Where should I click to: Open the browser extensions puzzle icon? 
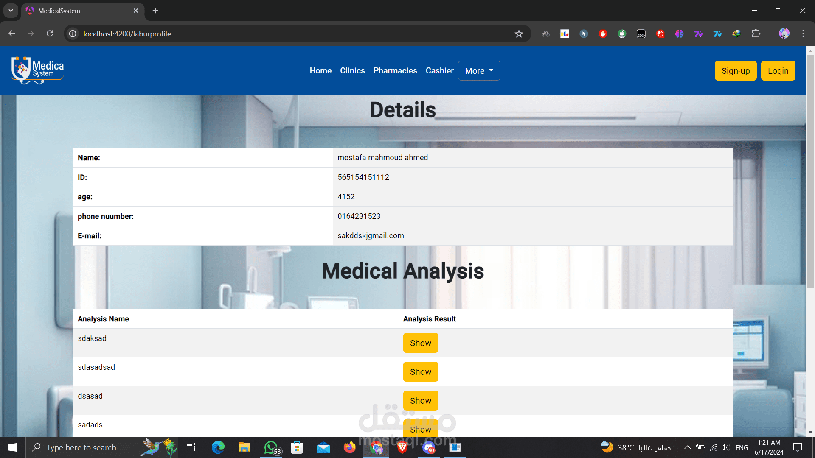756,34
